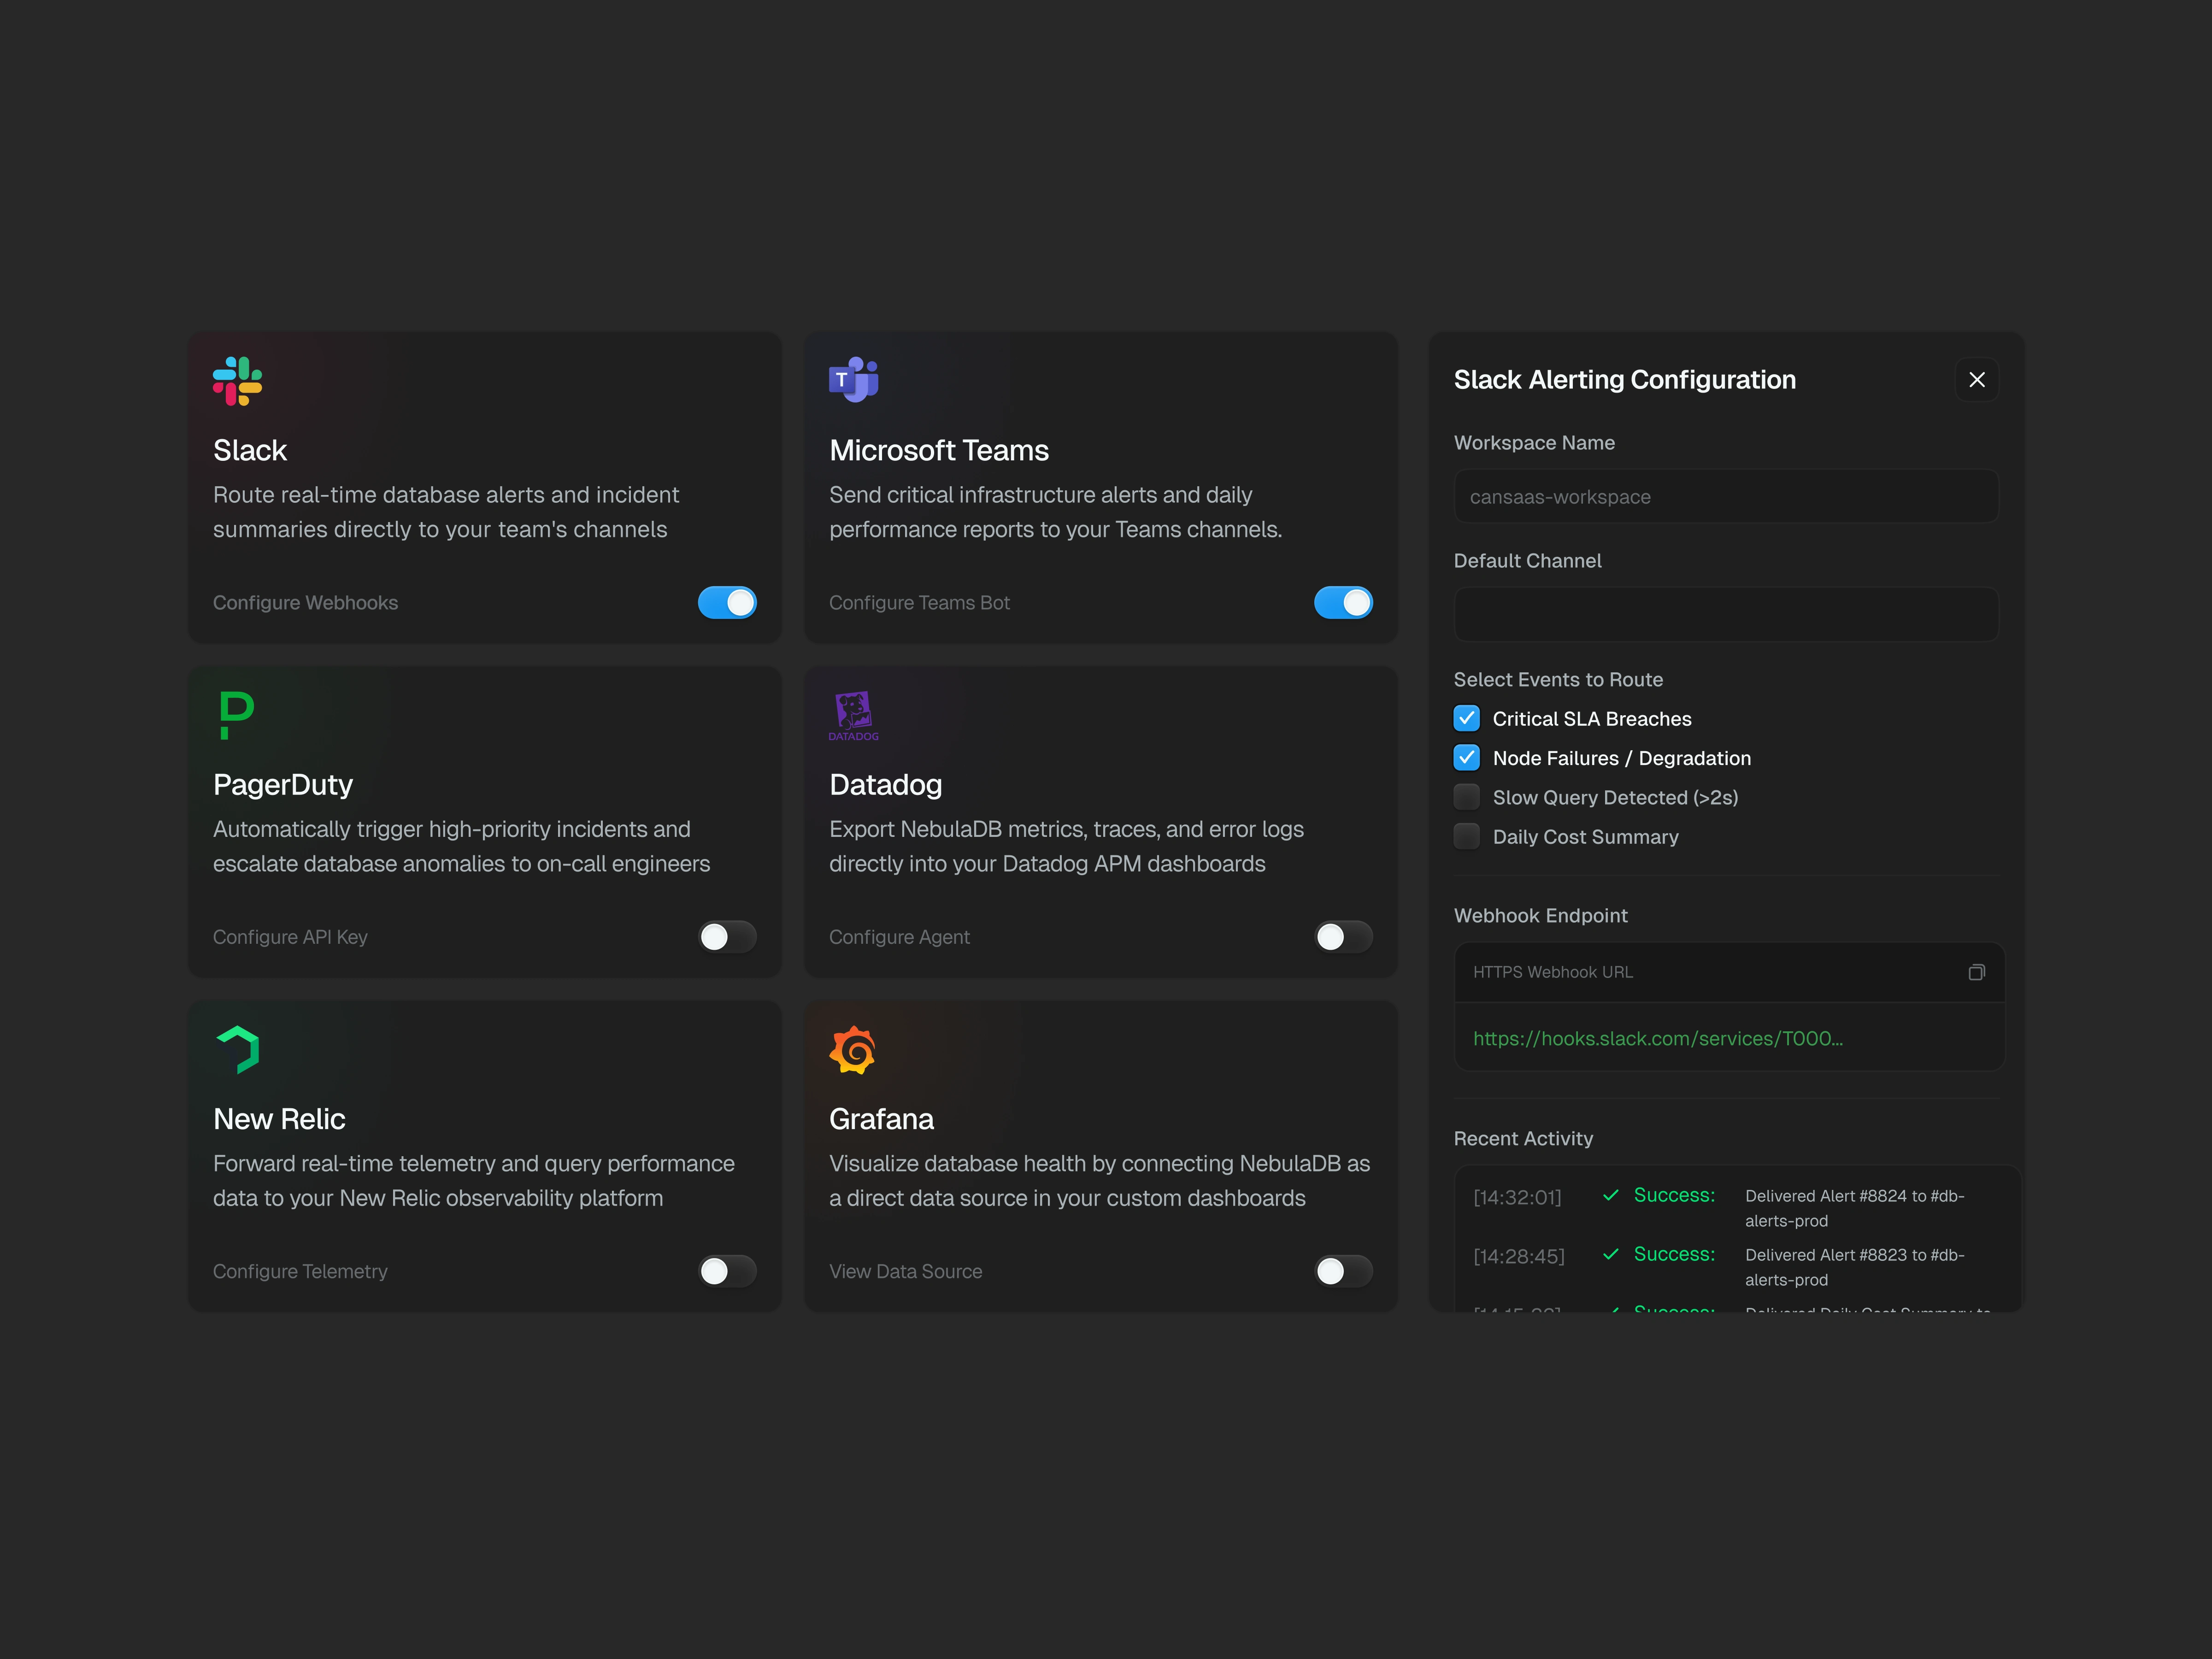Open the Configure Teams Bot link
The image size is (2212, 1659).
(x=919, y=603)
